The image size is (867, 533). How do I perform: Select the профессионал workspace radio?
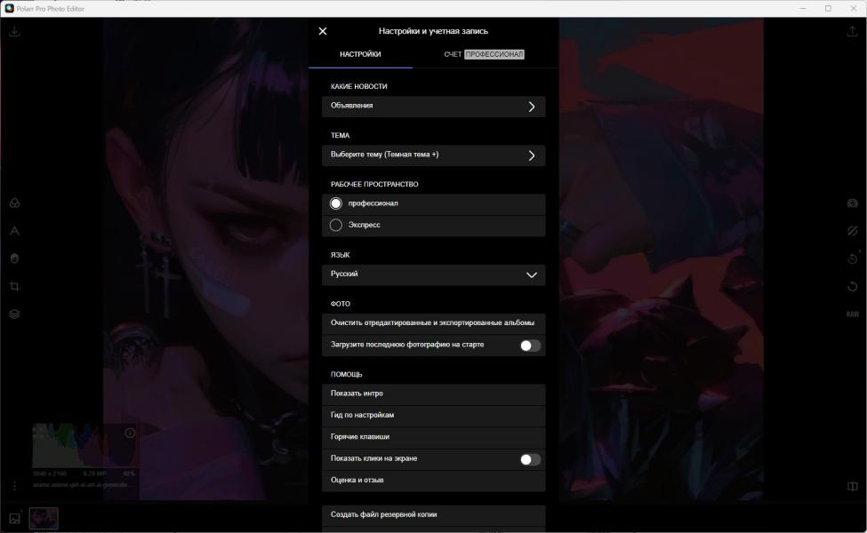click(x=335, y=203)
